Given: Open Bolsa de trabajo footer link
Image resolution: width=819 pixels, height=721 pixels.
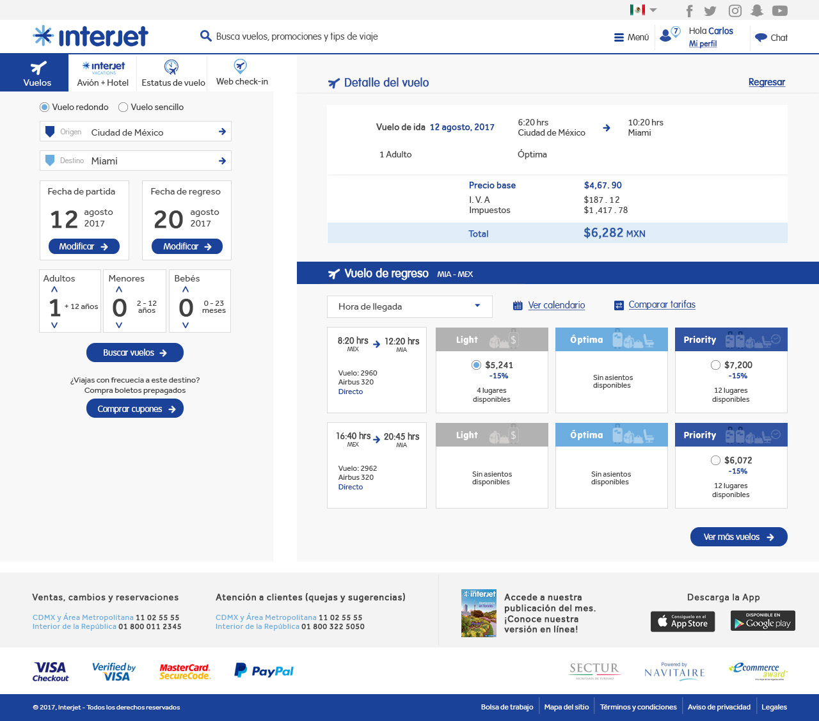Looking at the screenshot, I should [x=507, y=707].
